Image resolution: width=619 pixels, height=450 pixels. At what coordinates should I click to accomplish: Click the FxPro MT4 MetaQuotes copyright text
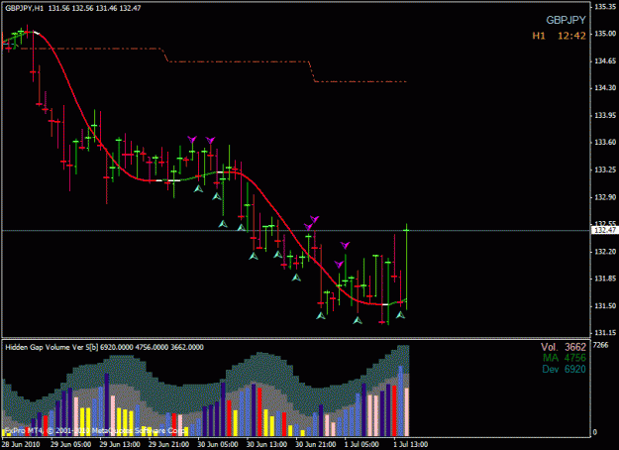[x=95, y=430]
